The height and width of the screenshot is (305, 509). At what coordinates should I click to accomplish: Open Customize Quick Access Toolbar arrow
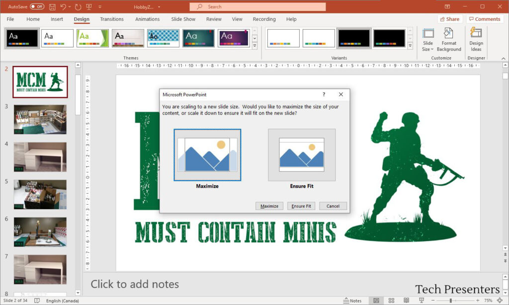pyautogui.click(x=99, y=6)
